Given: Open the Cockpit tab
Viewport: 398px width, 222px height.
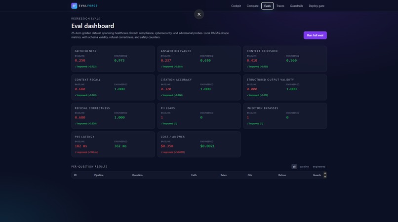Looking at the screenshot, I should [x=236, y=6].
